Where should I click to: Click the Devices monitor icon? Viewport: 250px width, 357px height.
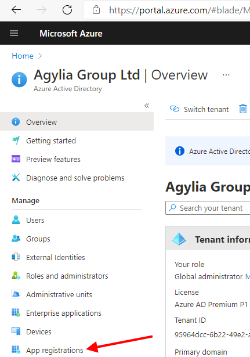pyautogui.click(x=16, y=331)
